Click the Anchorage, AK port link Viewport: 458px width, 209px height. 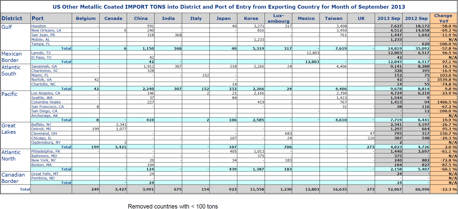44,116
